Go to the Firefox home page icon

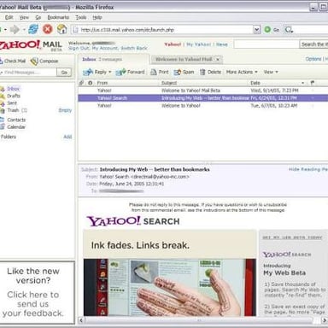pyautogui.click(x=61, y=29)
